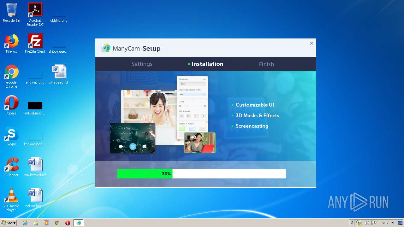404x227 pixels.
Task: Open xmlspeed.rtf document icon
Action: coord(59,74)
